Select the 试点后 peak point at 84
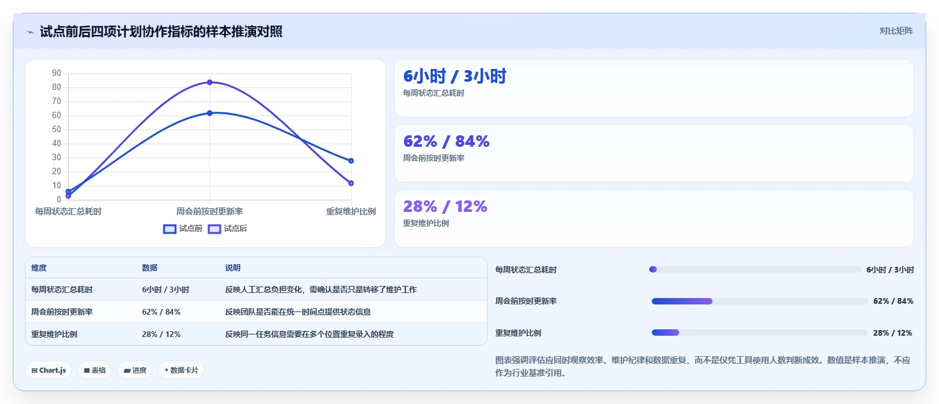The image size is (939, 404). coord(209,82)
